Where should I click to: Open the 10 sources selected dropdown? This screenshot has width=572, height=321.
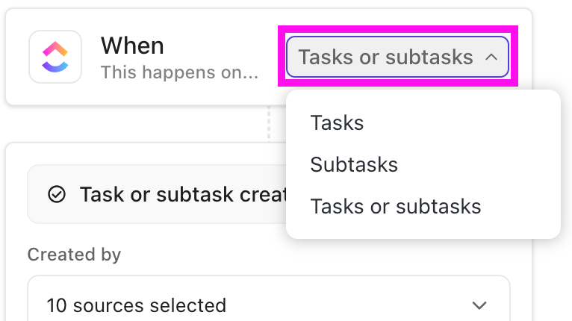(268, 305)
